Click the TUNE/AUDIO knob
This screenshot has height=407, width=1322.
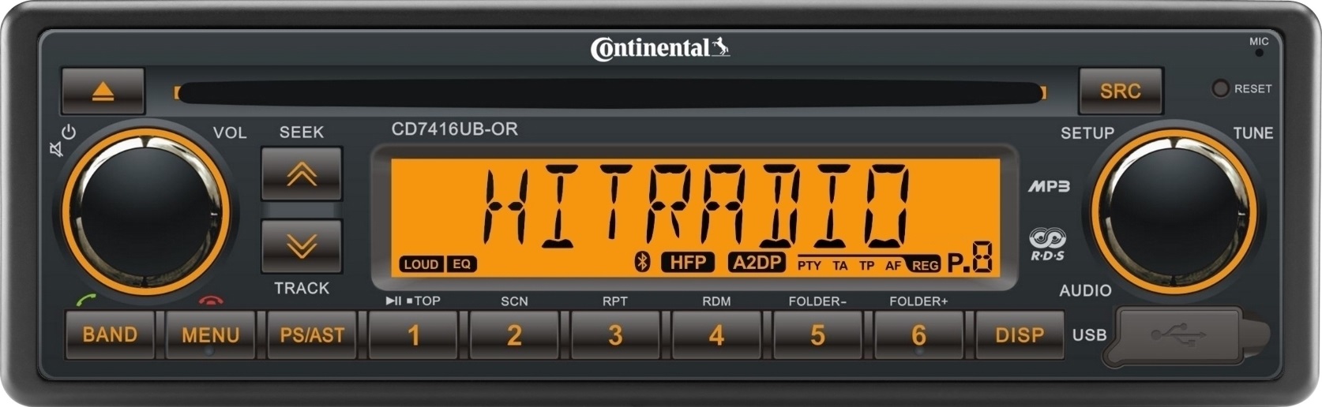coord(1175,211)
